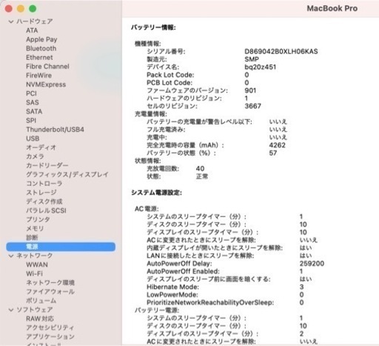Open ネットワーク環境 entry

coord(50,283)
